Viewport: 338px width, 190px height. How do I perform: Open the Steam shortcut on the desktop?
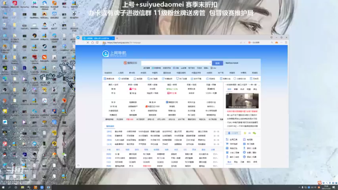click(x=44, y=47)
